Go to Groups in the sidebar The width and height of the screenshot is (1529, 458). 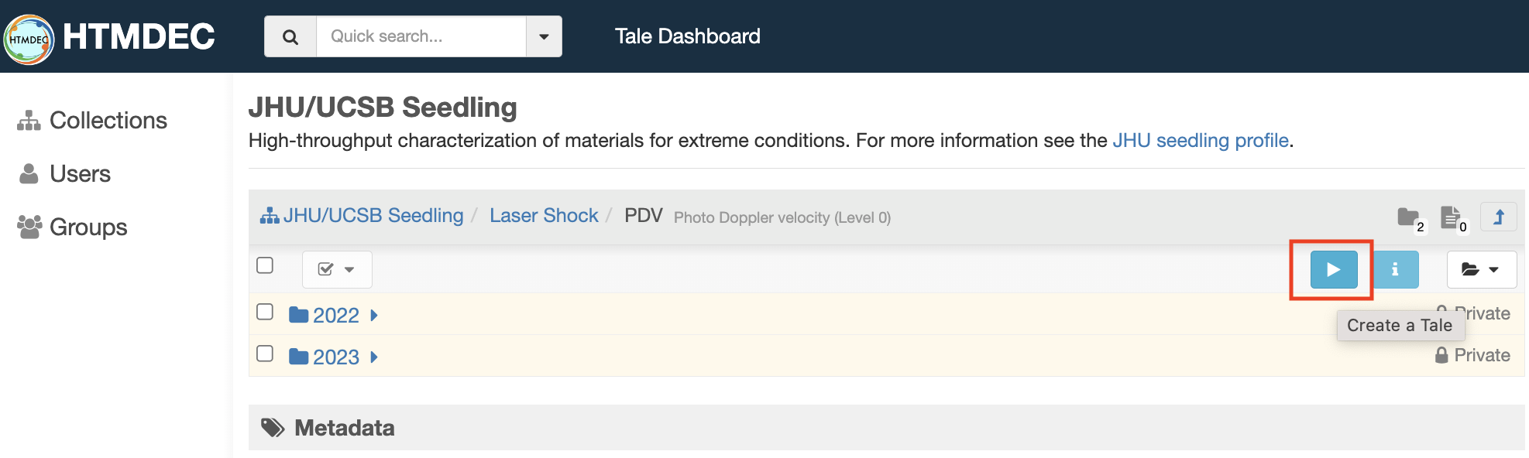click(88, 227)
